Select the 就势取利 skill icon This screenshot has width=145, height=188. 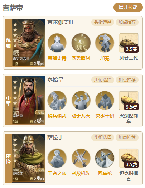coord(81,43)
